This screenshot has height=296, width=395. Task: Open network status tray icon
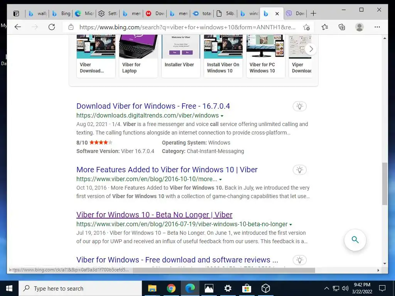click(336, 288)
